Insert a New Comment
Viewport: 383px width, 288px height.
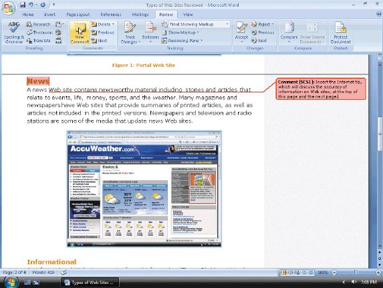(80, 33)
